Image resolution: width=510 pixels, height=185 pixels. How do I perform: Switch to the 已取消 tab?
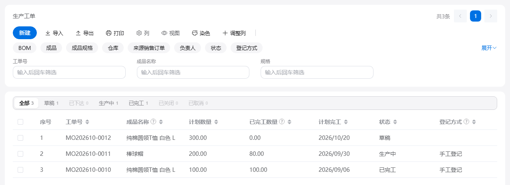click(198, 103)
